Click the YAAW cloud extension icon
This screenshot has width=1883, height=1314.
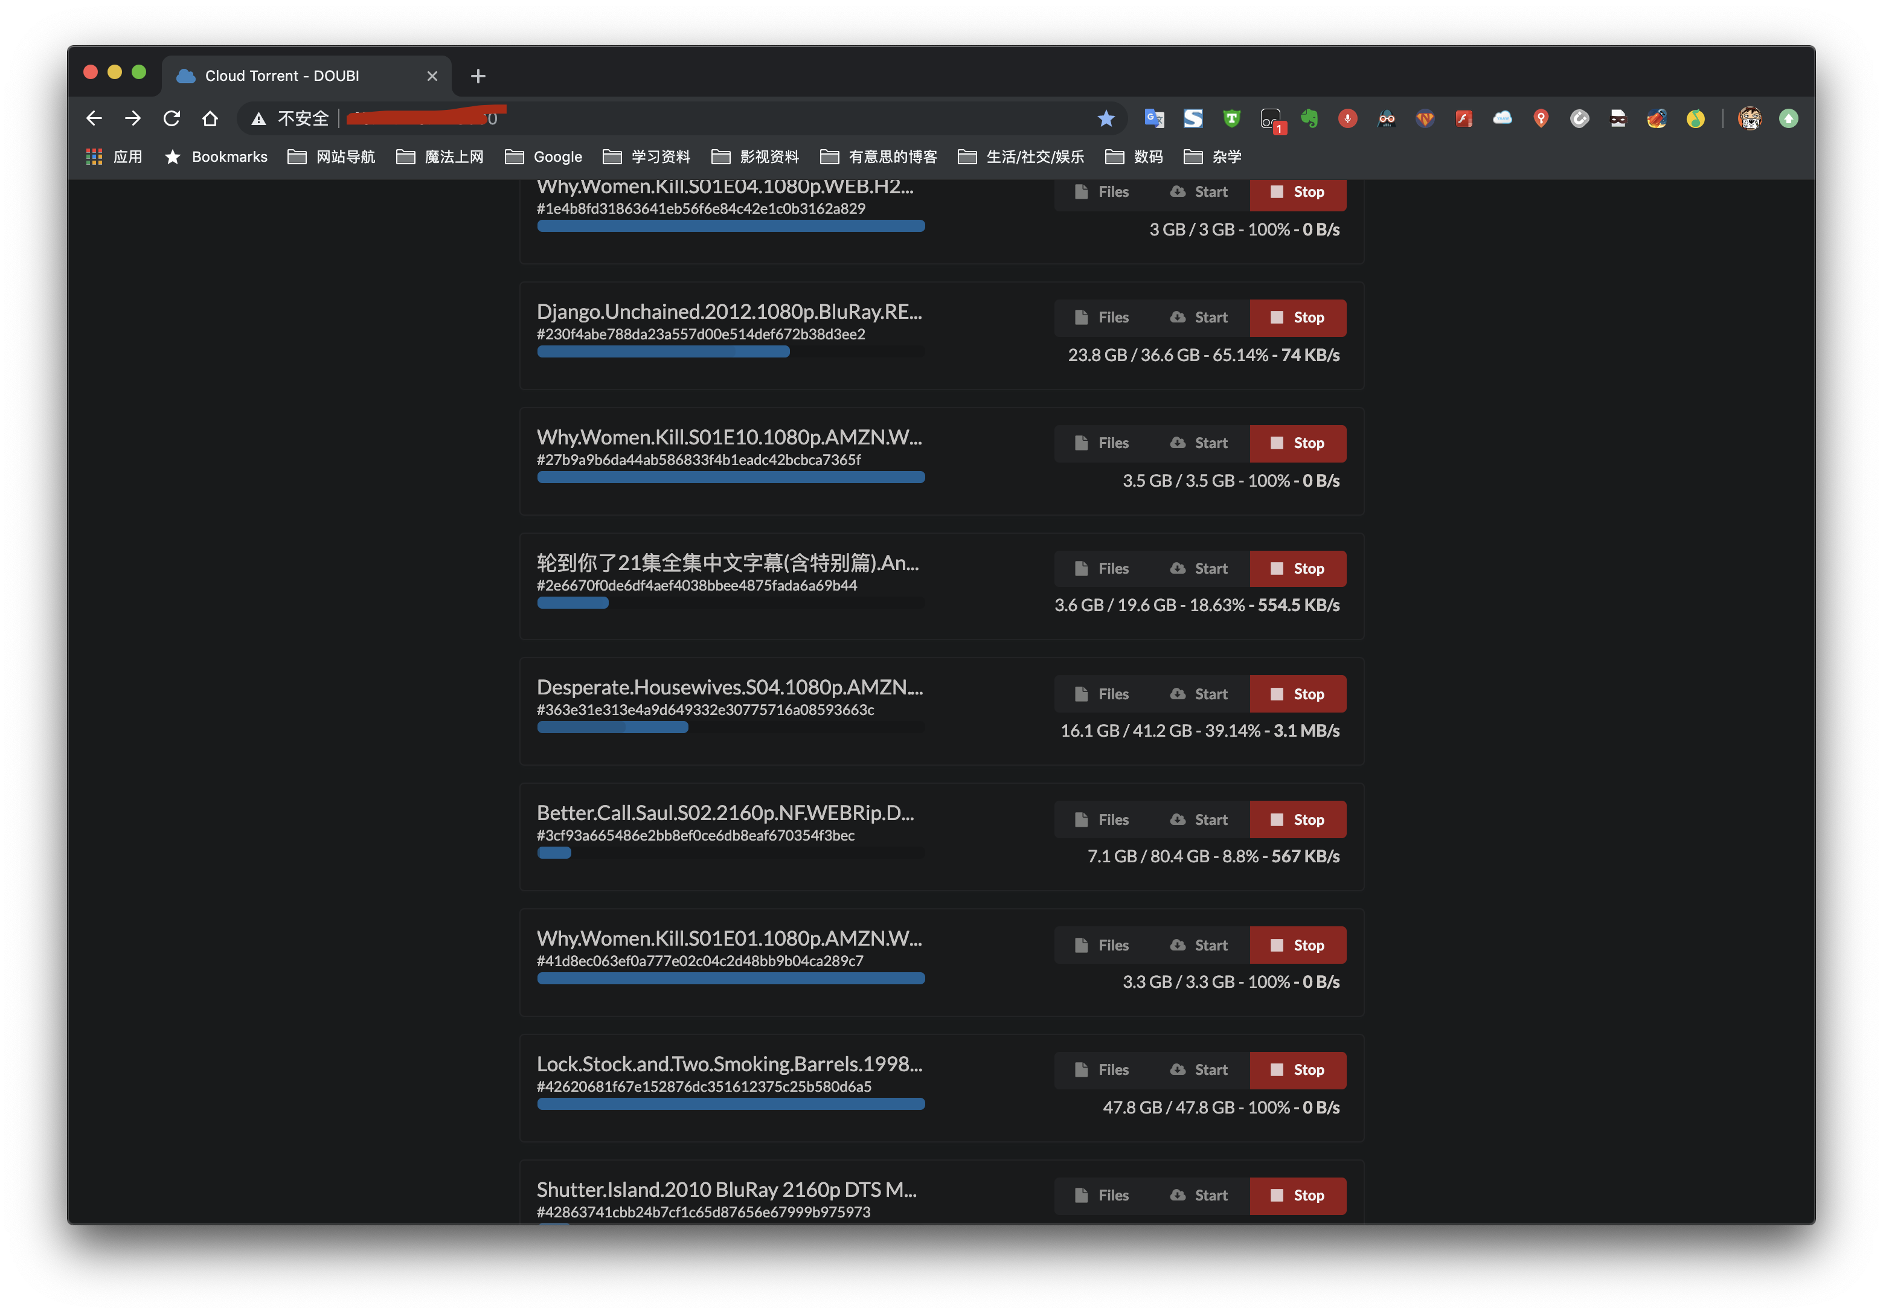[1502, 119]
